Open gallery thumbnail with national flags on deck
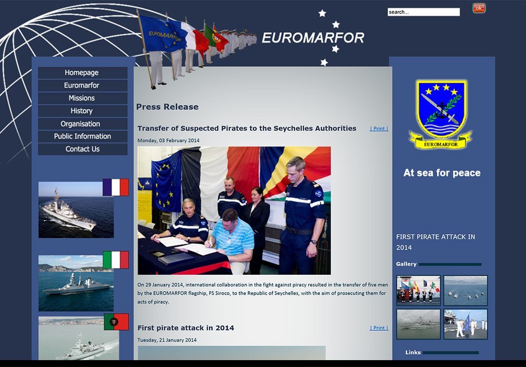526x367 pixels. pyautogui.click(x=418, y=291)
